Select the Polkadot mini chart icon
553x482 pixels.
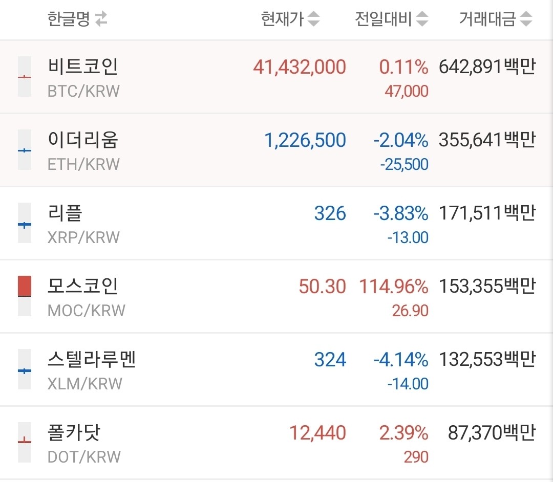pos(25,442)
